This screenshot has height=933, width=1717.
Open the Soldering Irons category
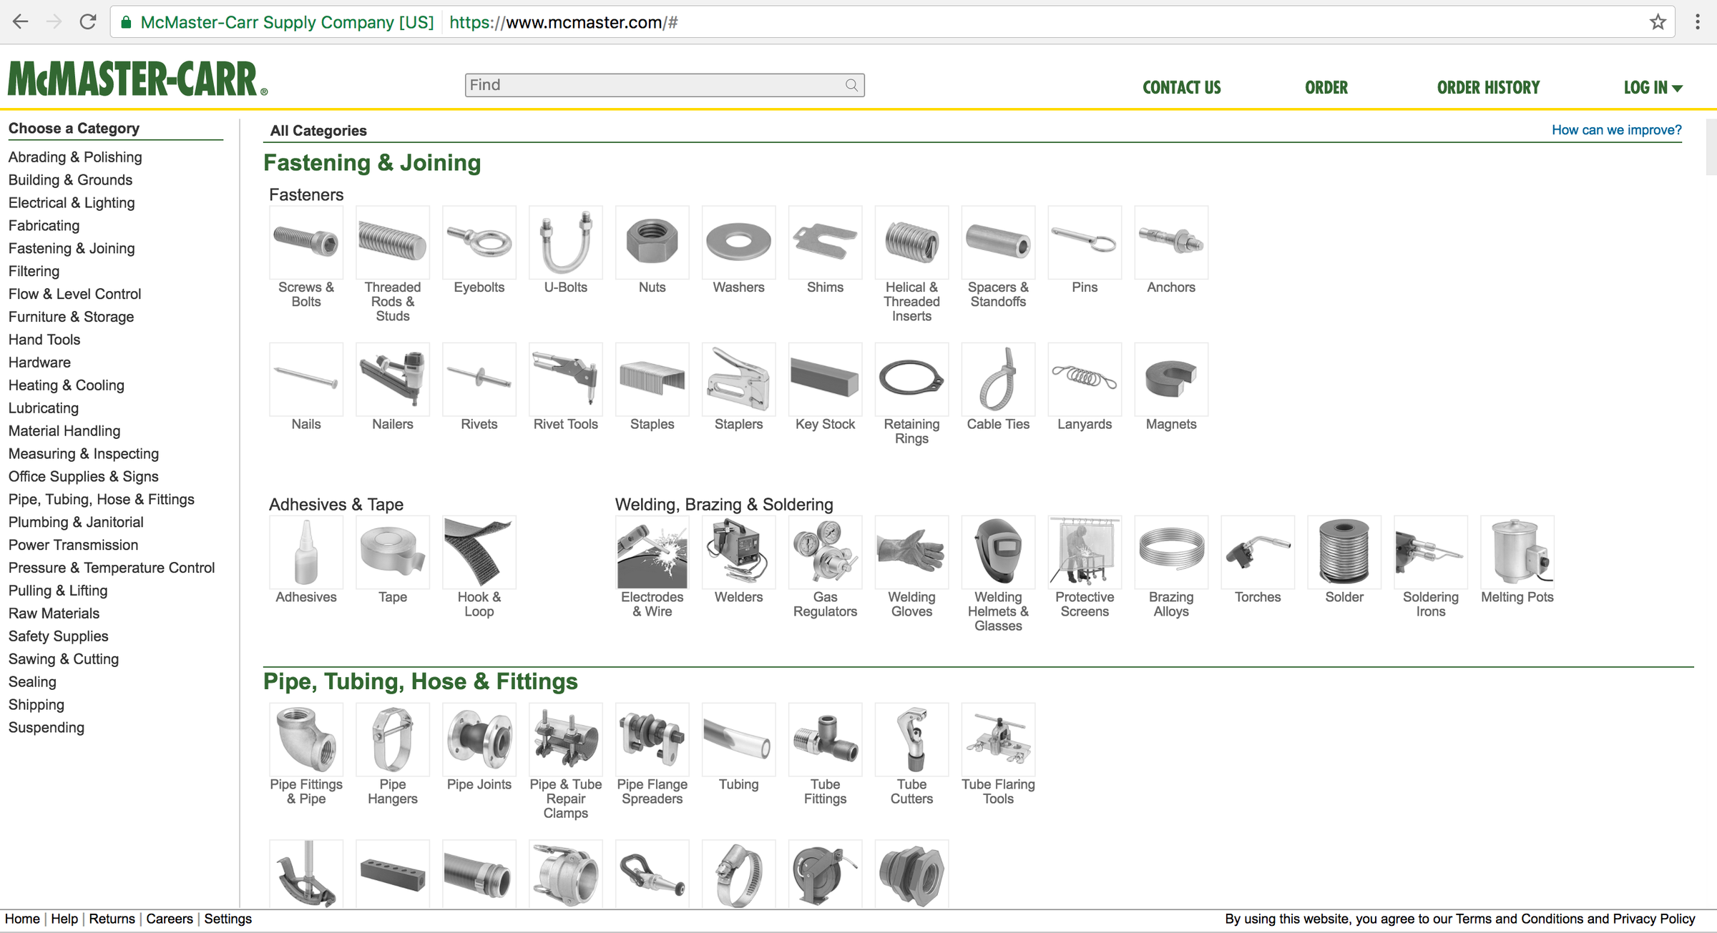[1430, 552]
